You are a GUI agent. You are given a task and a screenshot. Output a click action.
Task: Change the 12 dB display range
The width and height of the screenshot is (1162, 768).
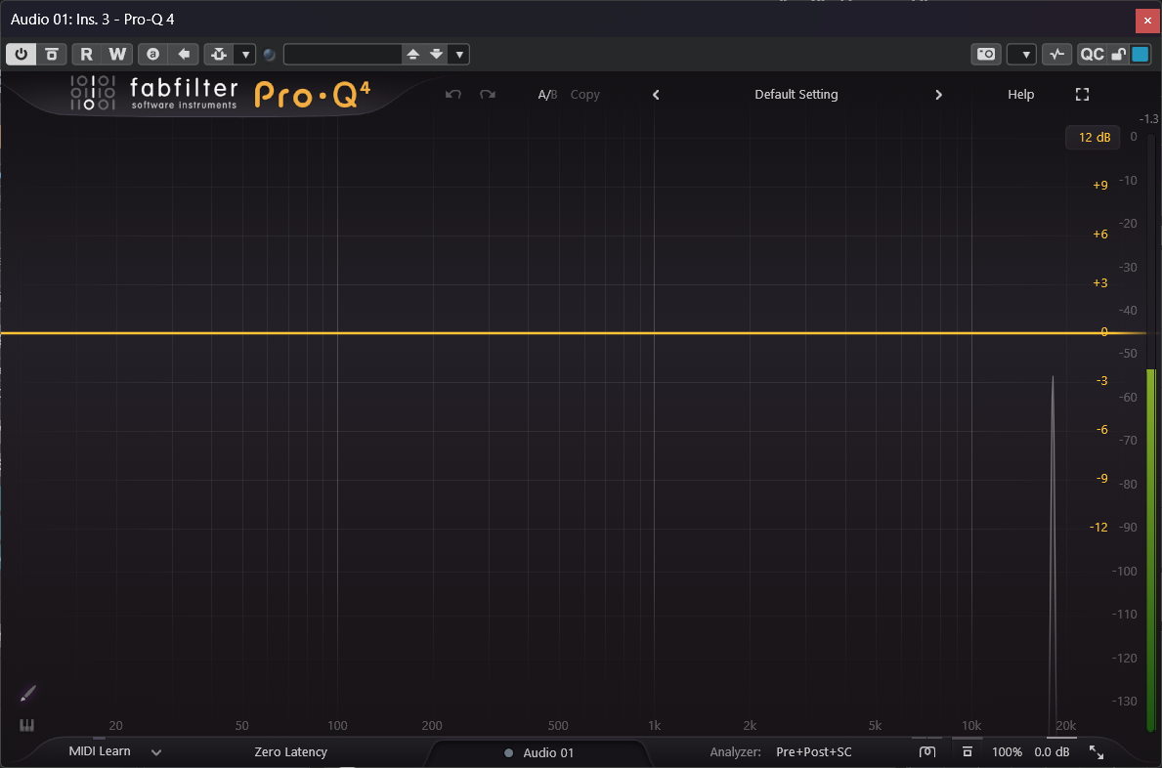[1093, 137]
